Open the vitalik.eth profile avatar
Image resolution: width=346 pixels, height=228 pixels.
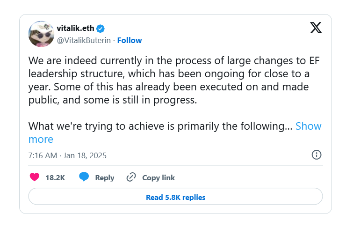(x=41, y=34)
